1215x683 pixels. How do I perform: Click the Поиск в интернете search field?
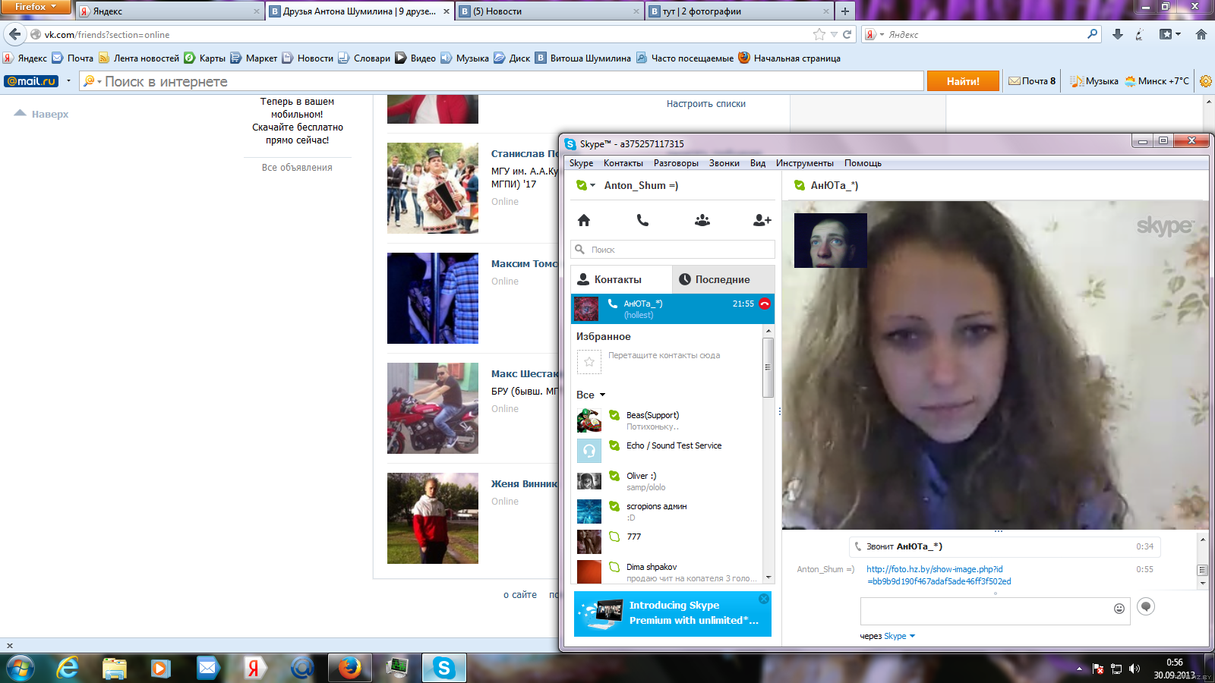501,81
